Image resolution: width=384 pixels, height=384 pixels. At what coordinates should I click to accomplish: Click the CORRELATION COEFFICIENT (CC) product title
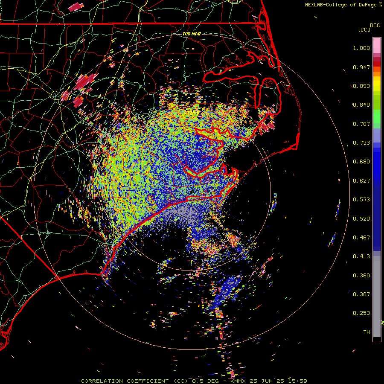134,381
